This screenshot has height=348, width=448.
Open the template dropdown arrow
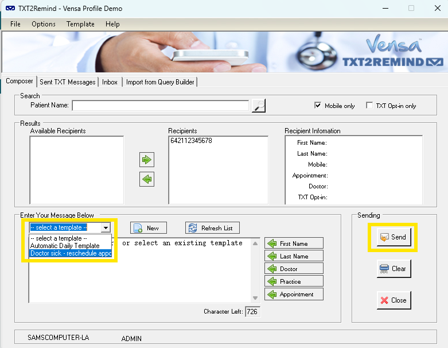click(x=106, y=227)
